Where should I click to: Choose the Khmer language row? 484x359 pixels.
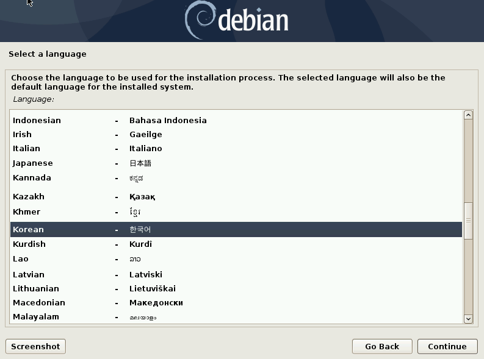click(236, 212)
